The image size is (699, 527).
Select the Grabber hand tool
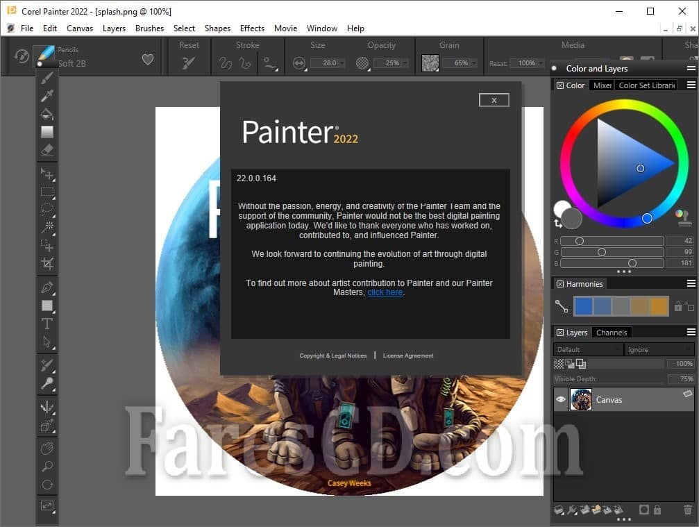click(47, 448)
